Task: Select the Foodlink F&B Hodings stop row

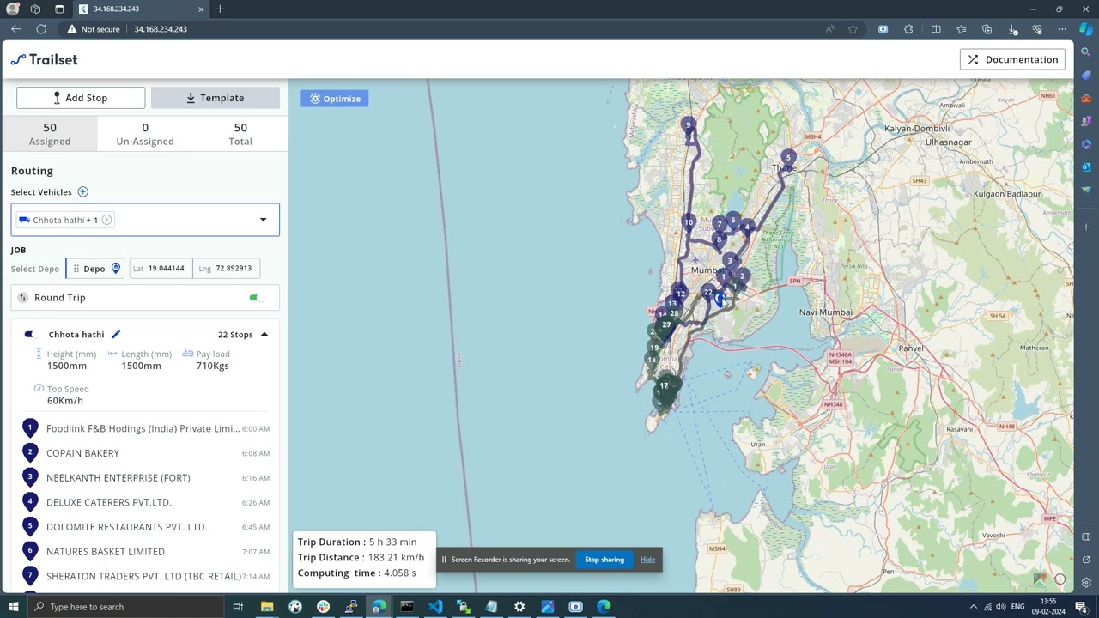Action: pyautogui.click(x=145, y=428)
